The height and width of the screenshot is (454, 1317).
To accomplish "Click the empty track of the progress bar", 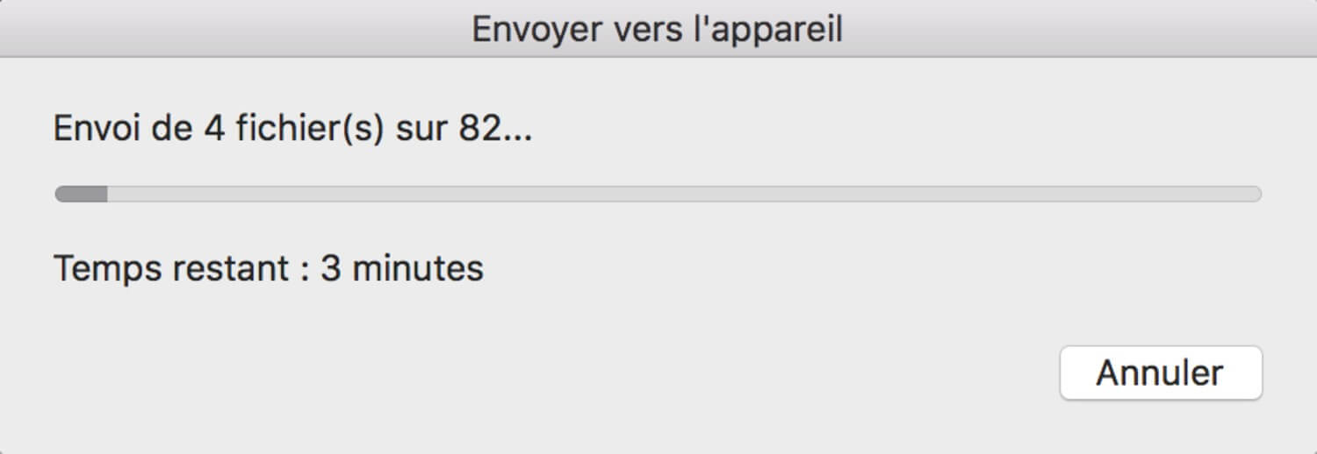I will [685, 194].
